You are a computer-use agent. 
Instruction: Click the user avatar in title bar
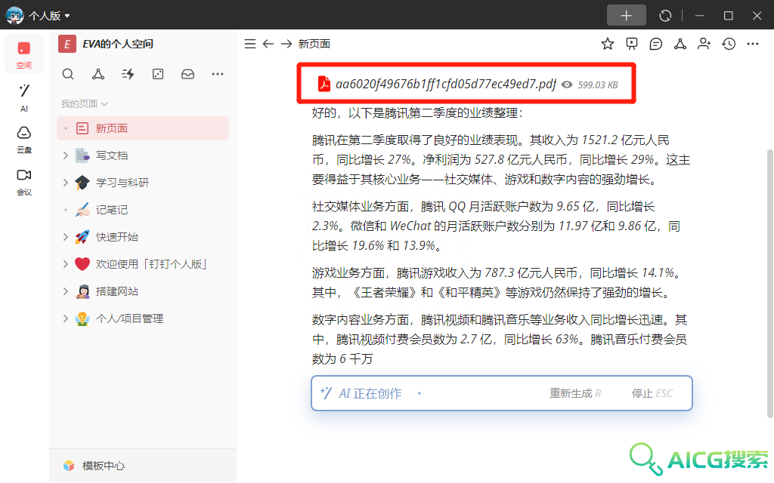click(x=14, y=15)
